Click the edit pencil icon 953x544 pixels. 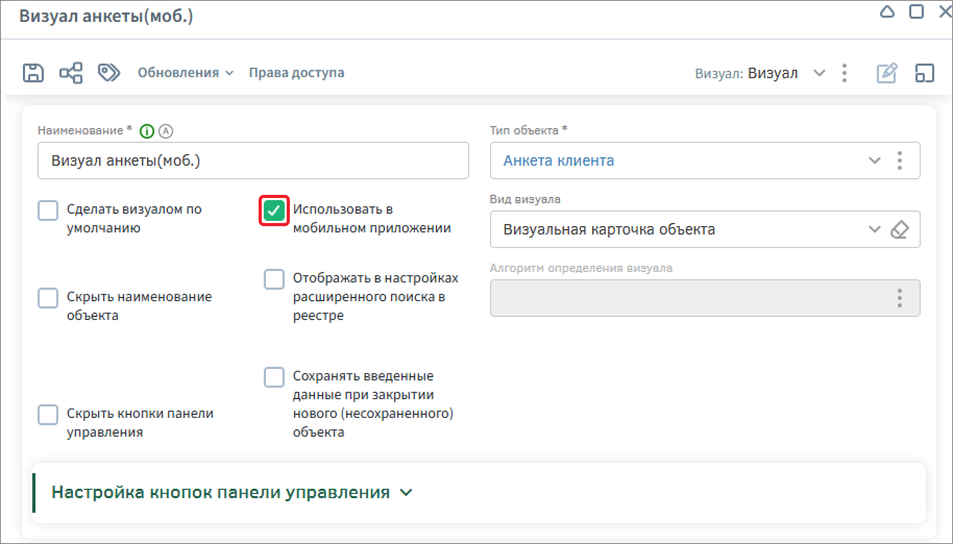(x=886, y=73)
